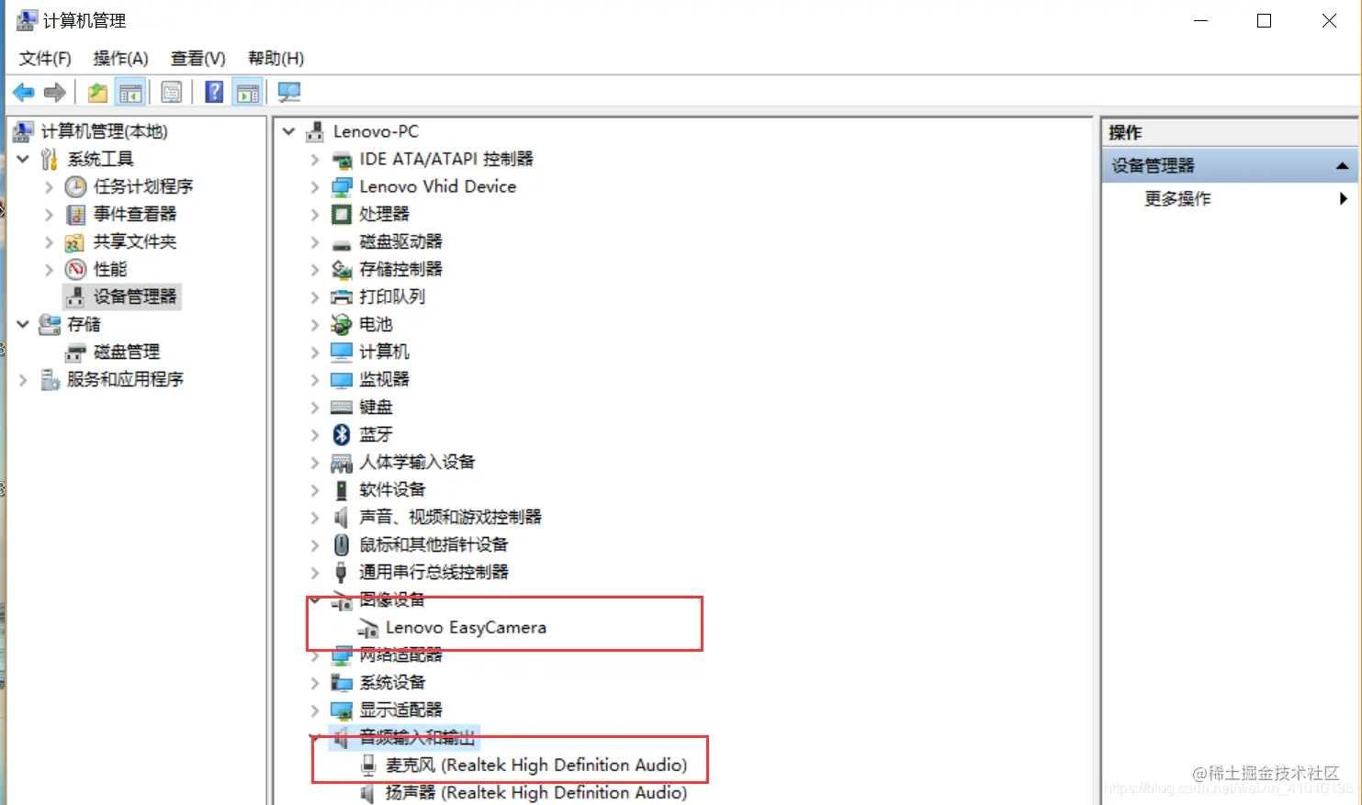
Task: Click the Bluetooth icon beside 蓝牙
Action: (342, 434)
